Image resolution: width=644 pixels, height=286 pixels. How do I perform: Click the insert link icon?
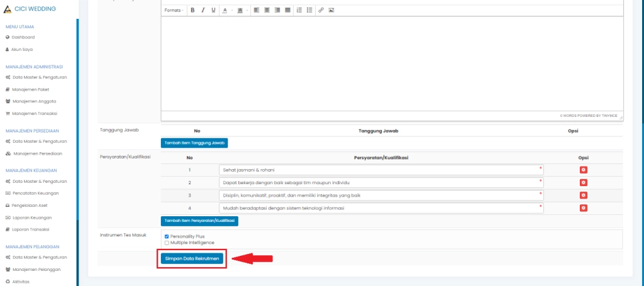(x=321, y=11)
